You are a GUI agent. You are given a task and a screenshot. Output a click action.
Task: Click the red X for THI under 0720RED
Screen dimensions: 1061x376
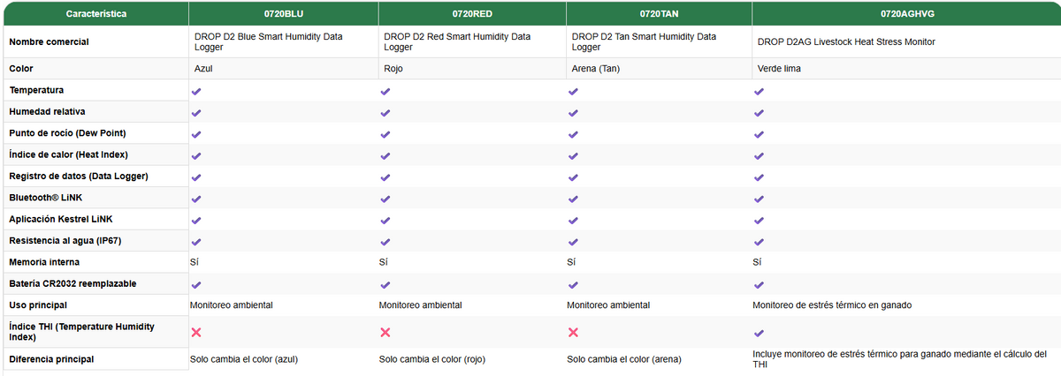(385, 332)
